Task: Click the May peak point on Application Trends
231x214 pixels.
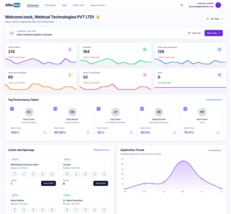Action: click(x=183, y=161)
